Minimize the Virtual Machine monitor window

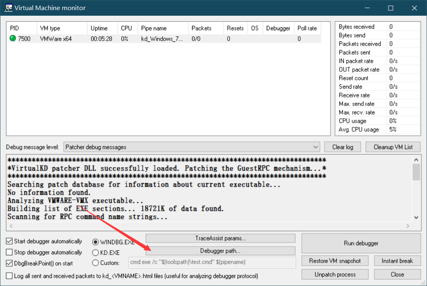367,8
